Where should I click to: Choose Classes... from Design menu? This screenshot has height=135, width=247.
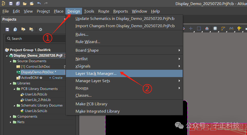(124, 95)
